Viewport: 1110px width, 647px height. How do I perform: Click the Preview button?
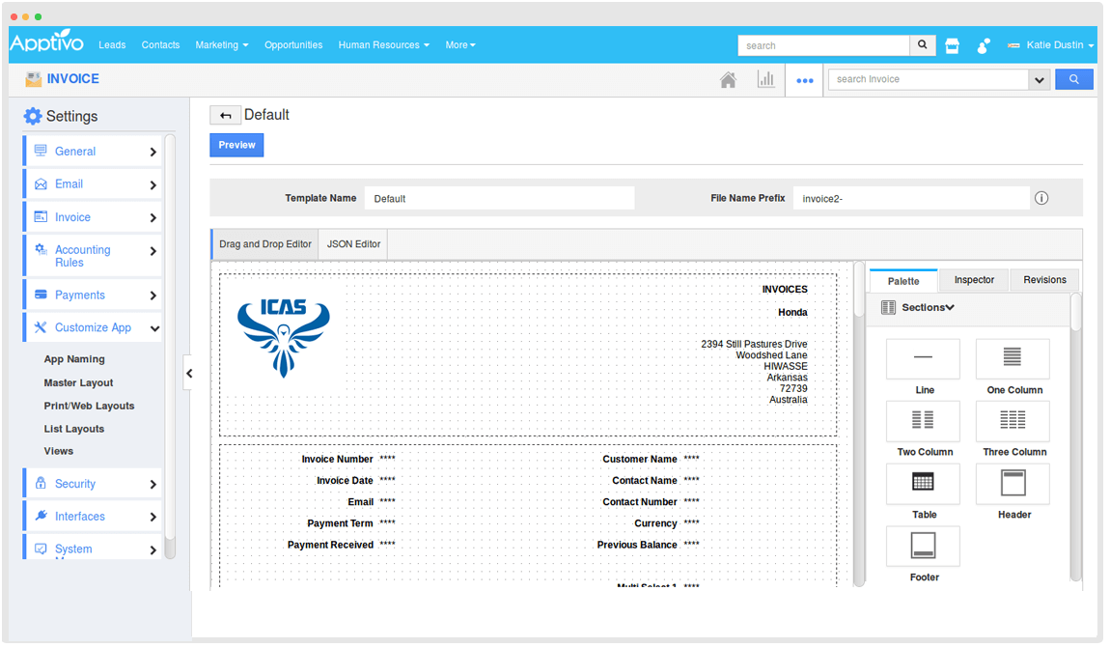click(236, 145)
